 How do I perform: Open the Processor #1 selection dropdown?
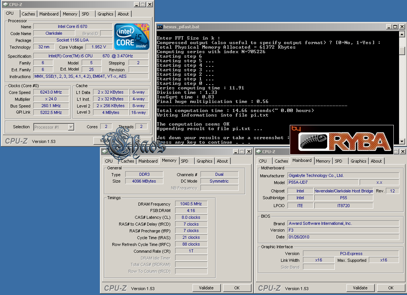click(71, 127)
